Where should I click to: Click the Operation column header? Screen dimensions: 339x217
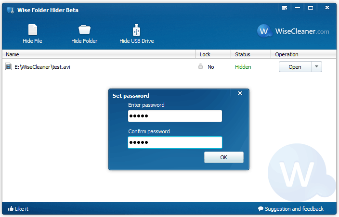[303, 54]
